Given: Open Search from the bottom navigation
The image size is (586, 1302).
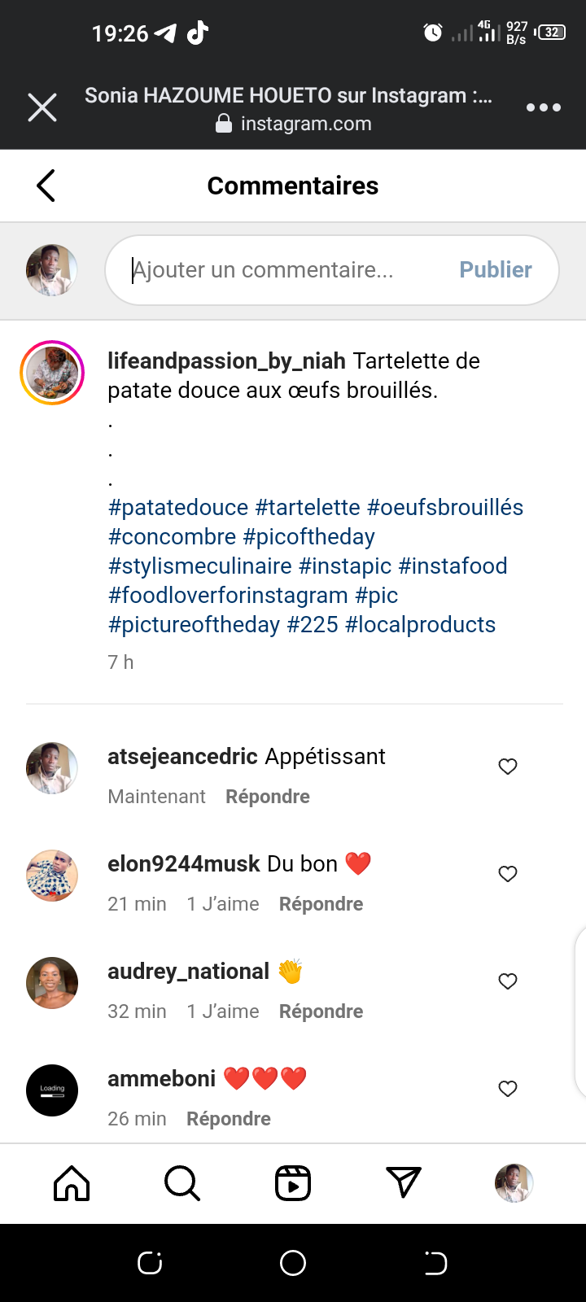Looking at the screenshot, I should (x=181, y=1183).
